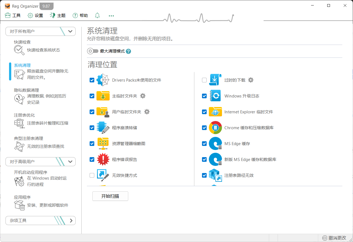The height and width of the screenshot is (242, 353).
Task: Click the 资源管理器缩略图 icon
Action: pyautogui.click(x=103, y=143)
